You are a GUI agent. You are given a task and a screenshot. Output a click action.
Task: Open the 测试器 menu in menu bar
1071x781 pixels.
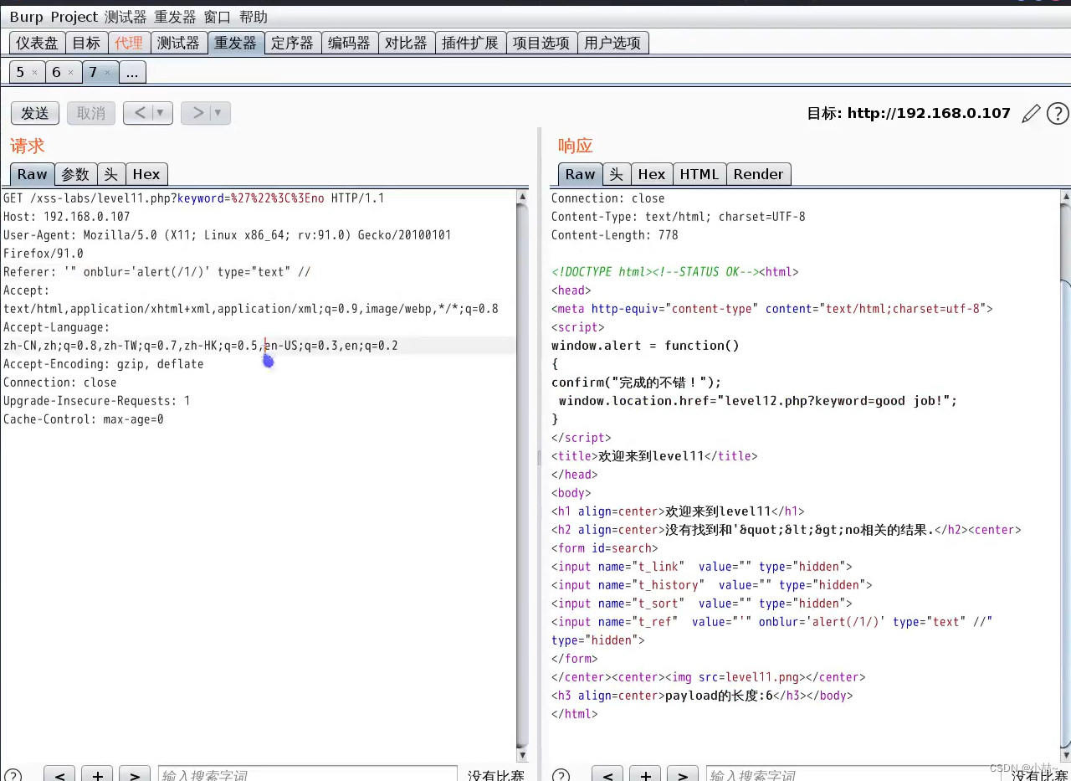click(126, 18)
